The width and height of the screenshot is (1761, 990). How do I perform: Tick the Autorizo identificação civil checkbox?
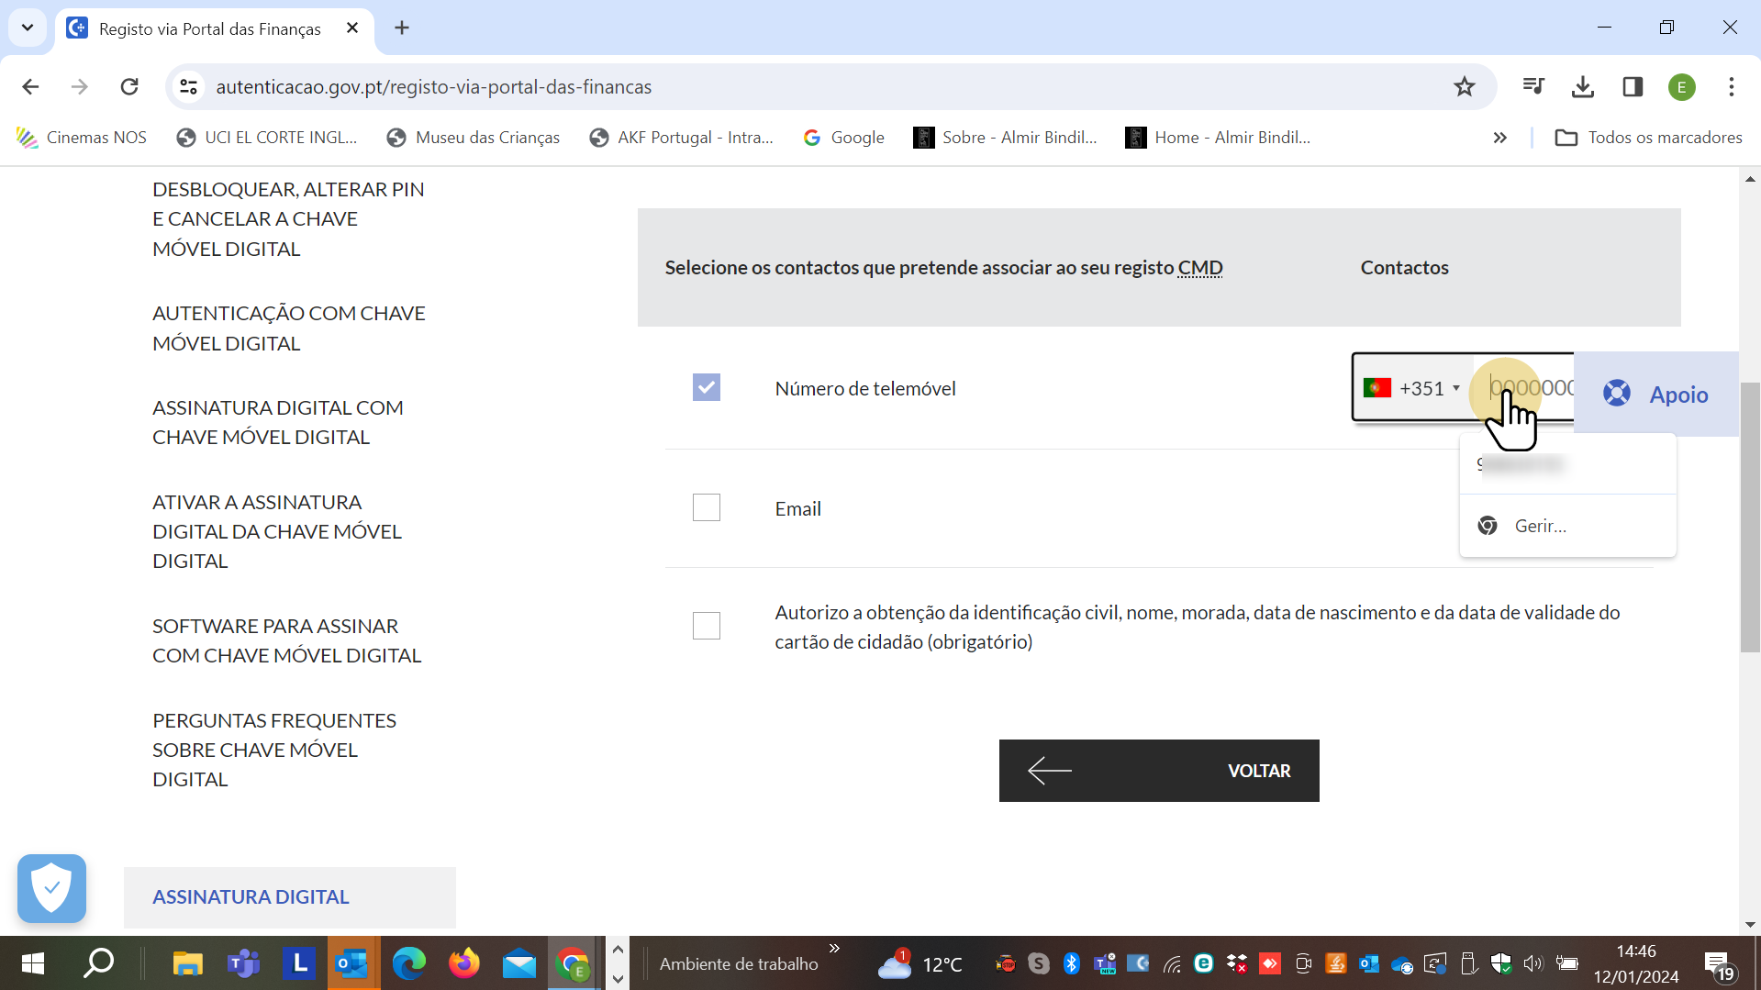click(x=706, y=627)
